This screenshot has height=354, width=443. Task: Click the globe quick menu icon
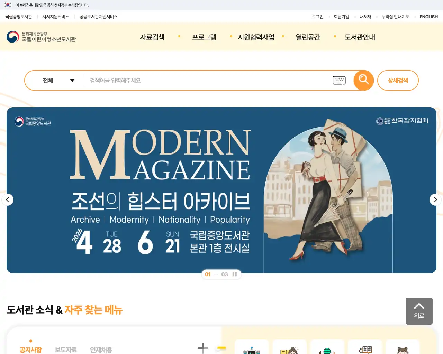(x=327, y=347)
